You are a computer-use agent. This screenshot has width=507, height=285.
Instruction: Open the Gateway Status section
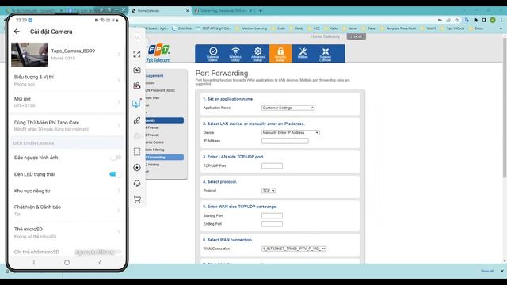click(213, 54)
